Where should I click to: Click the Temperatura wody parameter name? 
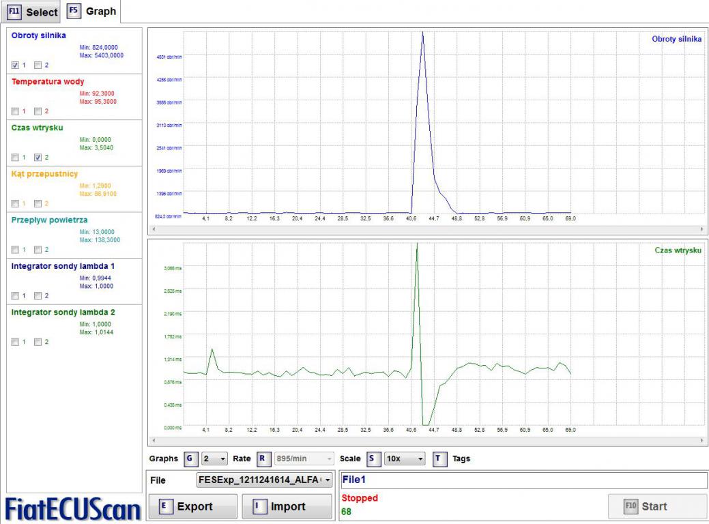(48, 81)
